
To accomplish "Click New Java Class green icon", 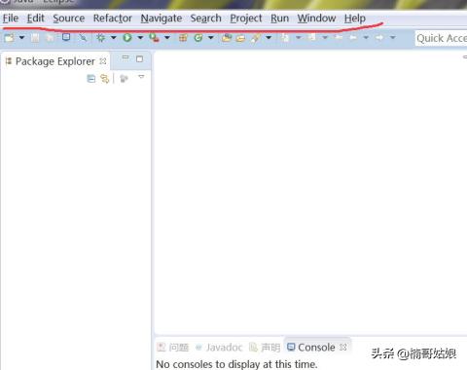I will click(198, 38).
